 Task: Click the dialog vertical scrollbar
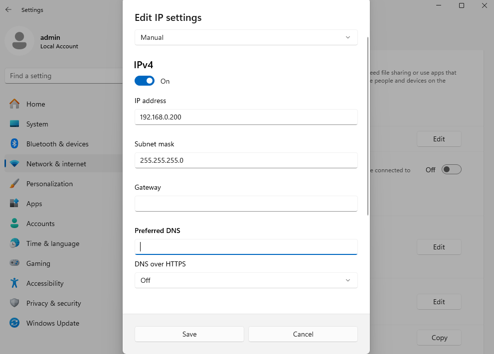[368, 126]
